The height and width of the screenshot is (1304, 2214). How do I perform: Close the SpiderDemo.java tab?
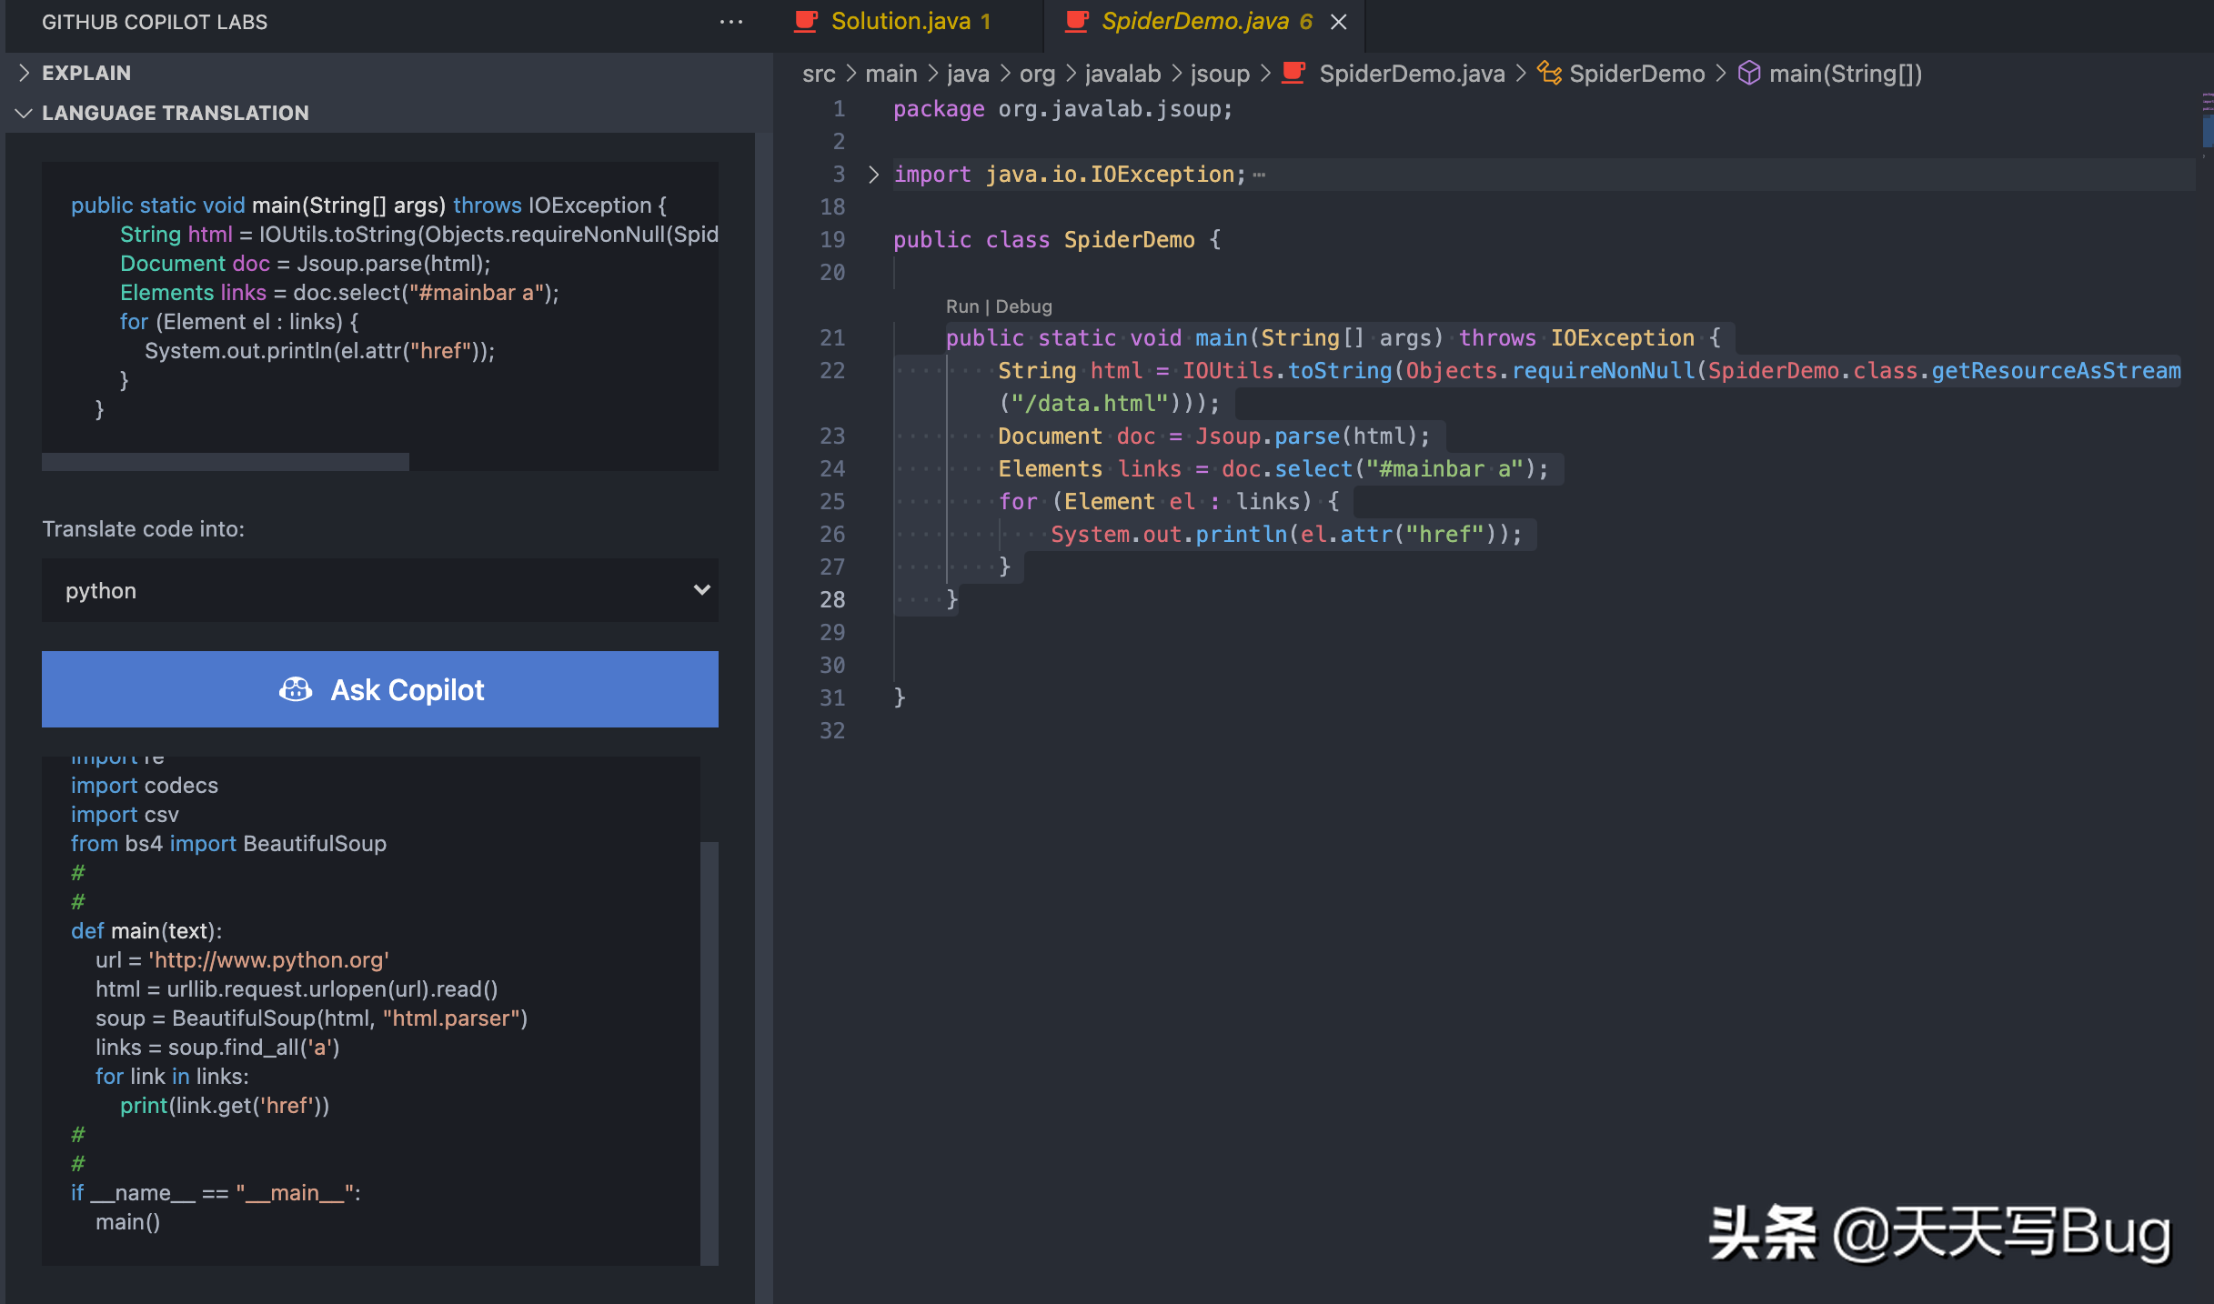1339,22
